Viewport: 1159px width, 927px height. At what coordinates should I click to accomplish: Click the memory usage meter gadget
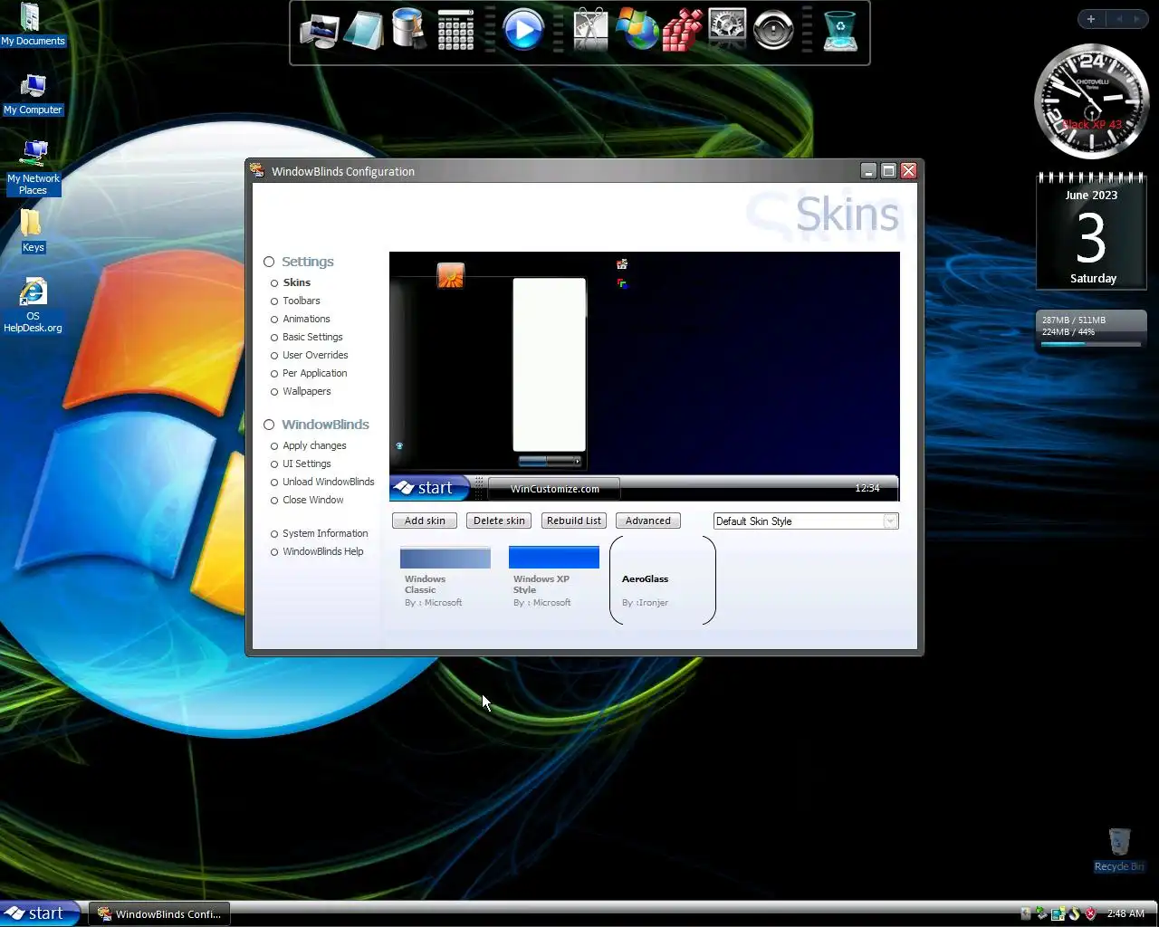1091,331
